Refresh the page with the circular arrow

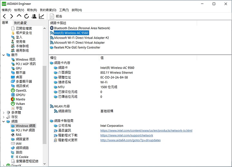(x=27, y=16)
